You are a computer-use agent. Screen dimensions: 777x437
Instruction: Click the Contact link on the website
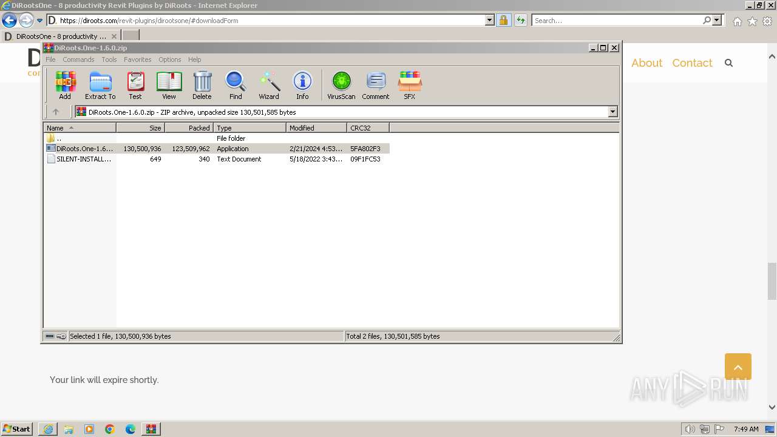pyautogui.click(x=692, y=63)
